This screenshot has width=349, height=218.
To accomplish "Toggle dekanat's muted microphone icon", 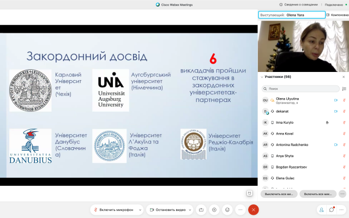I will click(344, 111).
